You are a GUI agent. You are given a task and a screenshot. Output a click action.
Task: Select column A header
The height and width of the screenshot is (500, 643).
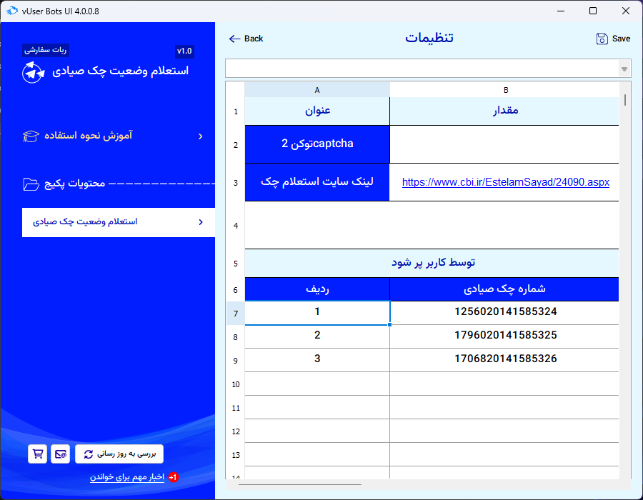click(317, 90)
